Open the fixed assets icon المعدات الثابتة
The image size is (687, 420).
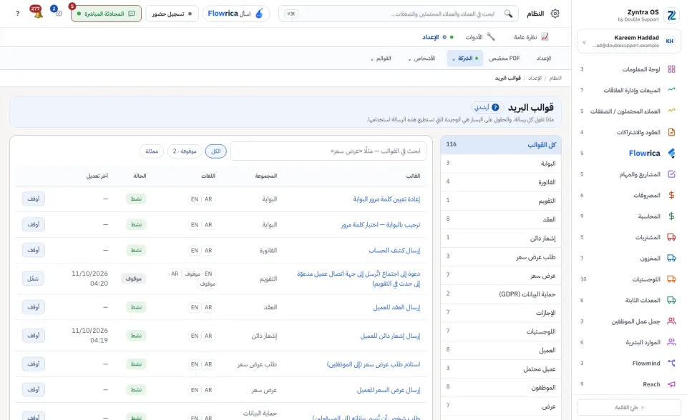(x=671, y=300)
